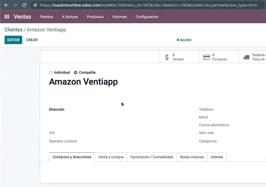Click the browser address bar URL
Screen dimensions: 266x187
[148, 5]
